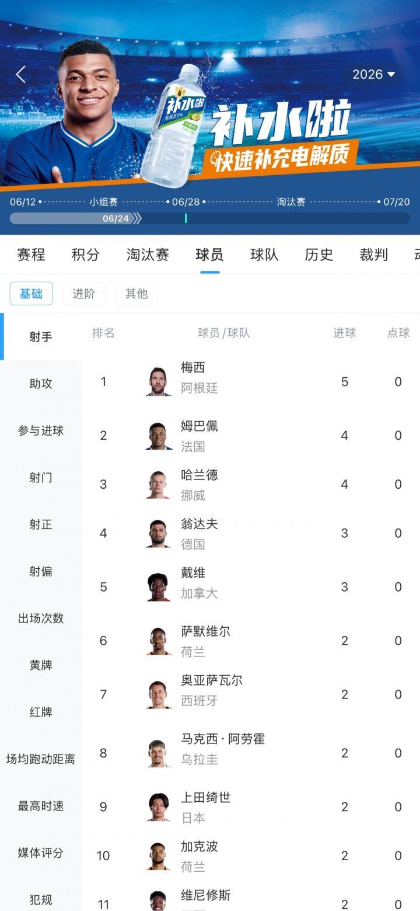Open the 历史 tab

click(x=319, y=255)
